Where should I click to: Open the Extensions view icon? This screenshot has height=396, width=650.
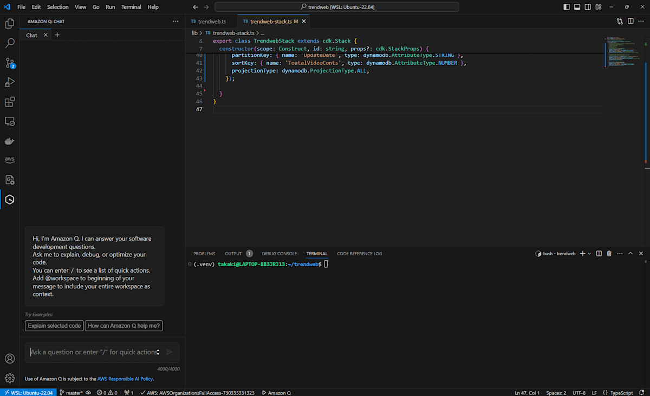click(9, 102)
